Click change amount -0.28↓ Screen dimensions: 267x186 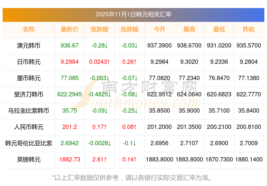click(99, 46)
